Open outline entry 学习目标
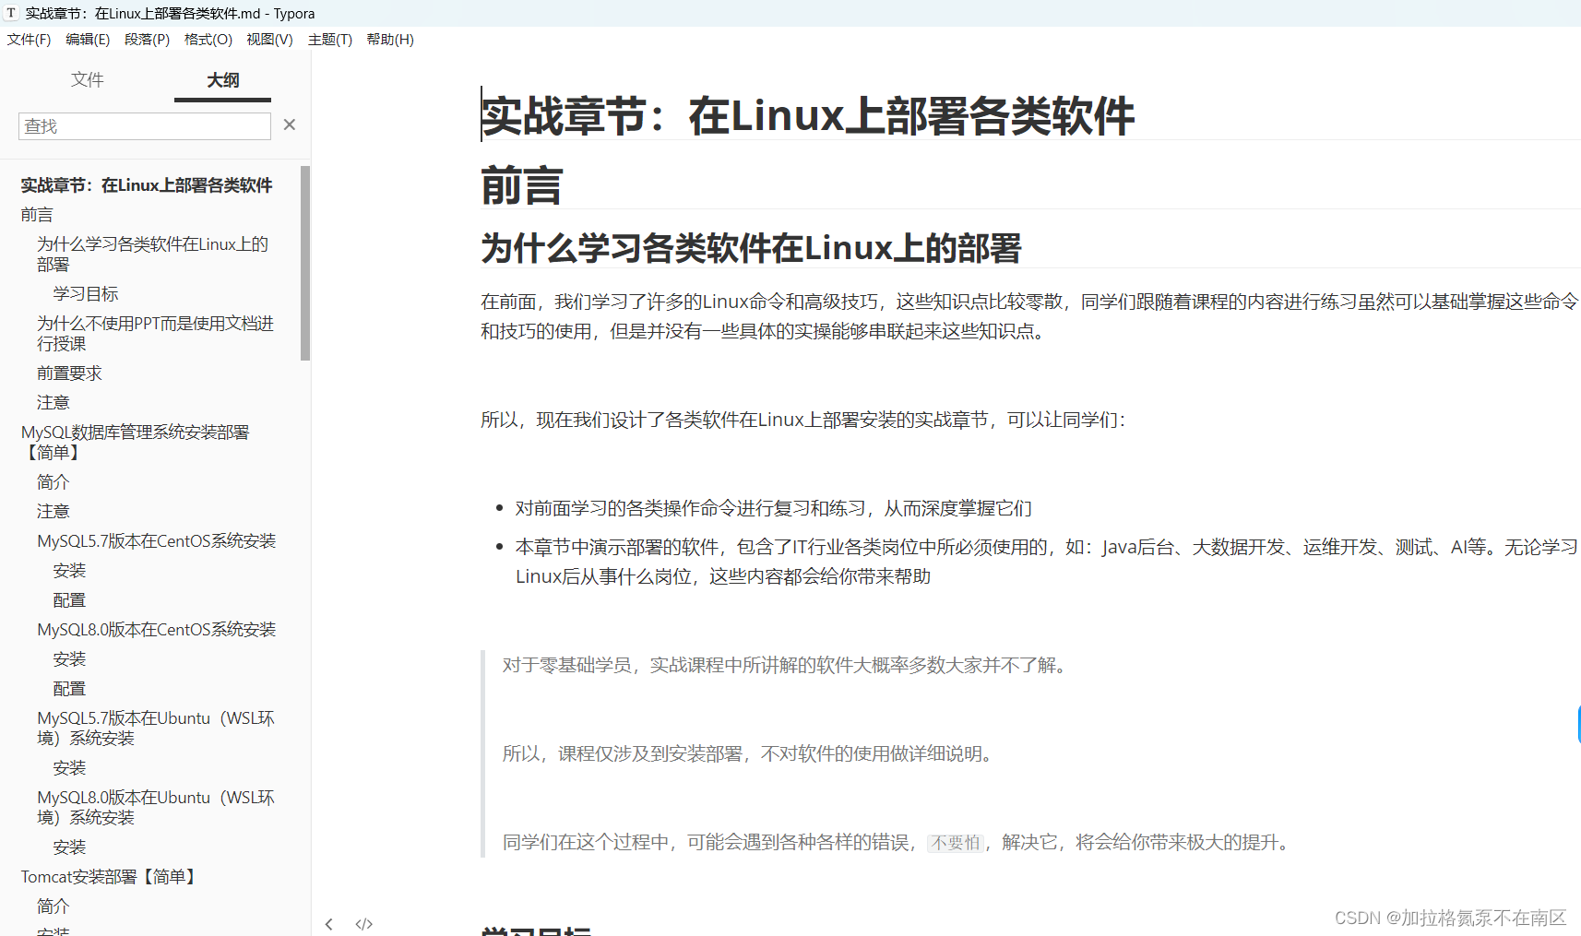 click(x=86, y=294)
